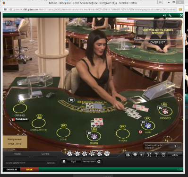Click PP side bet above Nokcela seat
The height and width of the screenshot is (177, 188).
pos(122,127)
